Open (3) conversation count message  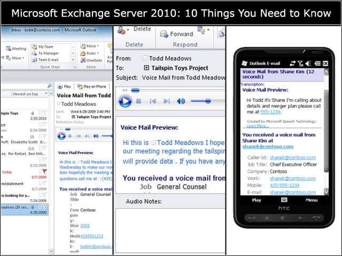pos(32,137)
